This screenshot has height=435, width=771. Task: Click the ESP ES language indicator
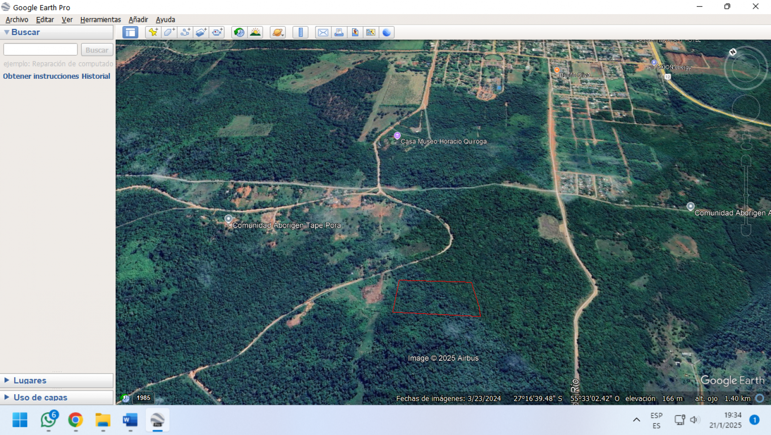coord(656,420)
